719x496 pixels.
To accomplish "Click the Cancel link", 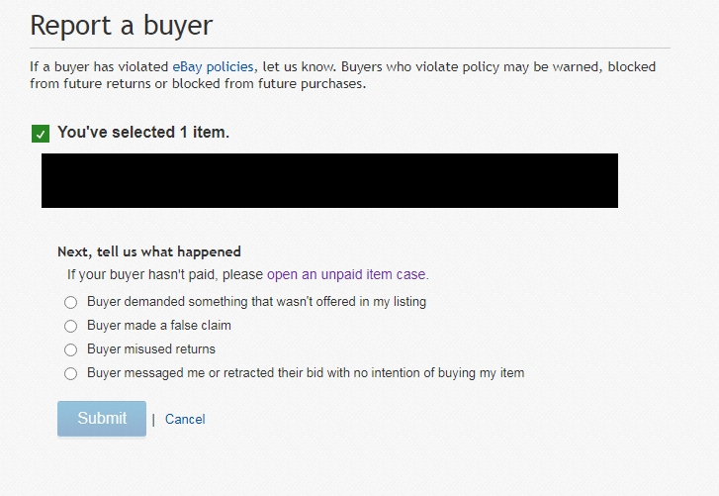I will 185,419.
